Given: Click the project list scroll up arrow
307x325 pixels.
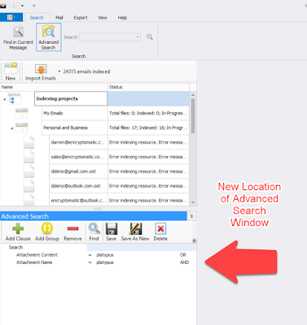Looking at the screenshot, I should click(193, 95).
